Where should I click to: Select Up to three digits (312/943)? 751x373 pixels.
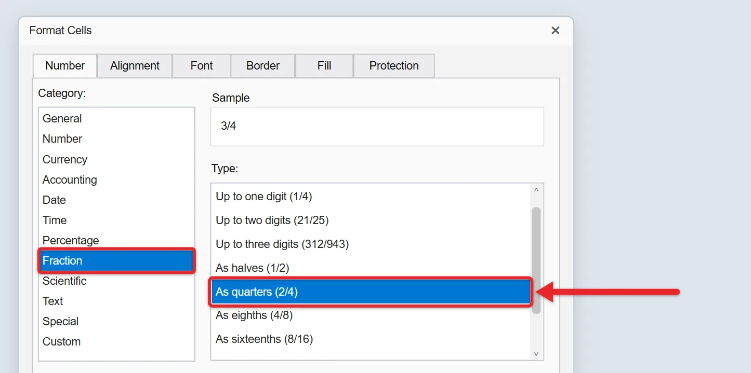coord(371,244)
